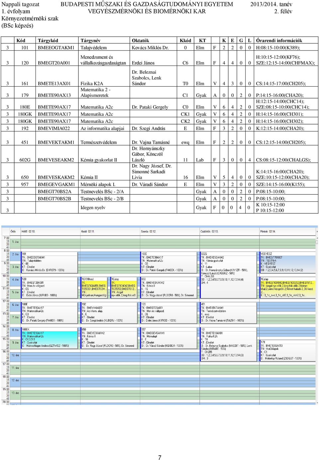The width and height of the screenshot is (319, 460).
Task: Click instructor Dr. Vajna Tamásné
Action: point(151,142)
